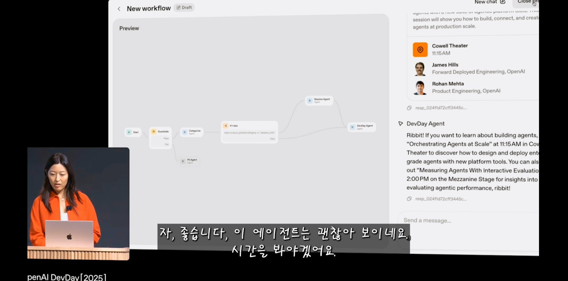Copy the first response ID

[x=409, y=108]
